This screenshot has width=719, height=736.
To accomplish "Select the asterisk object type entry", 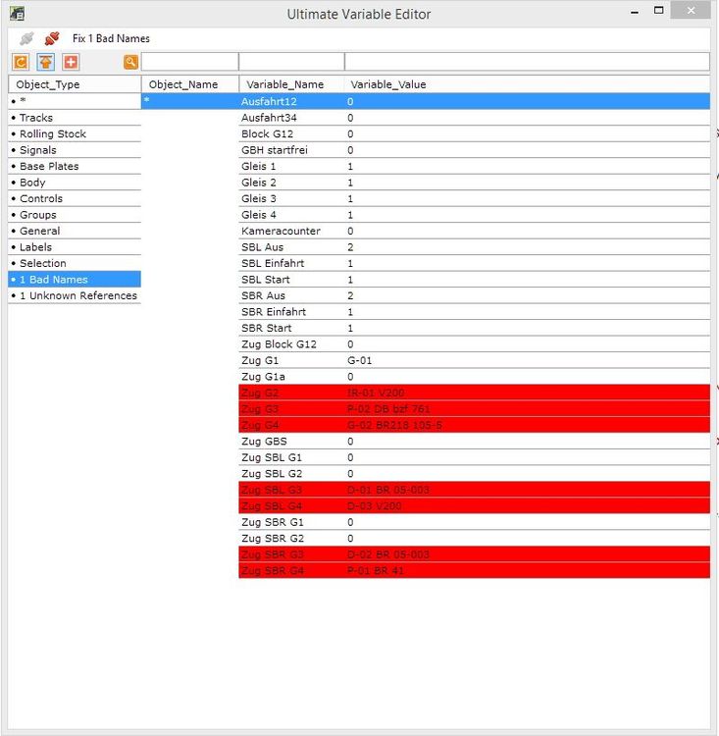I will [75, 101].
